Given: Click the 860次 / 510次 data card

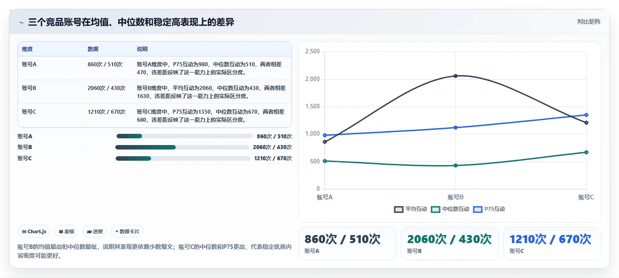Looking at the screenshot, I should (x=347, y=244).
